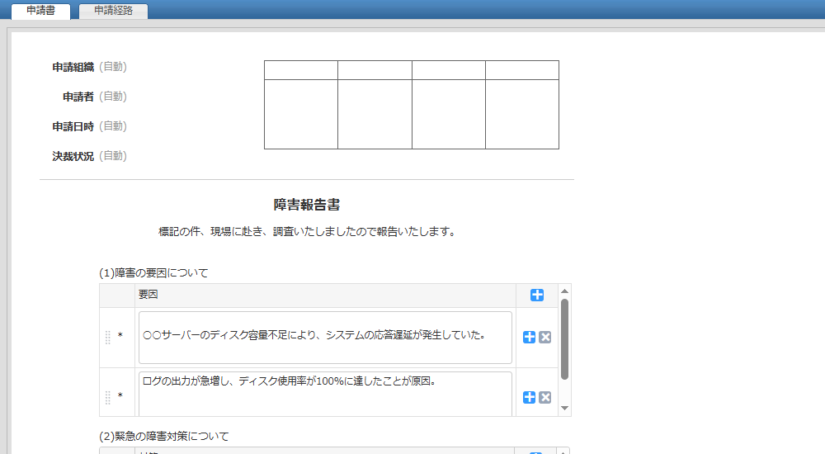Click the last approval stamp box

coord(522,114)
